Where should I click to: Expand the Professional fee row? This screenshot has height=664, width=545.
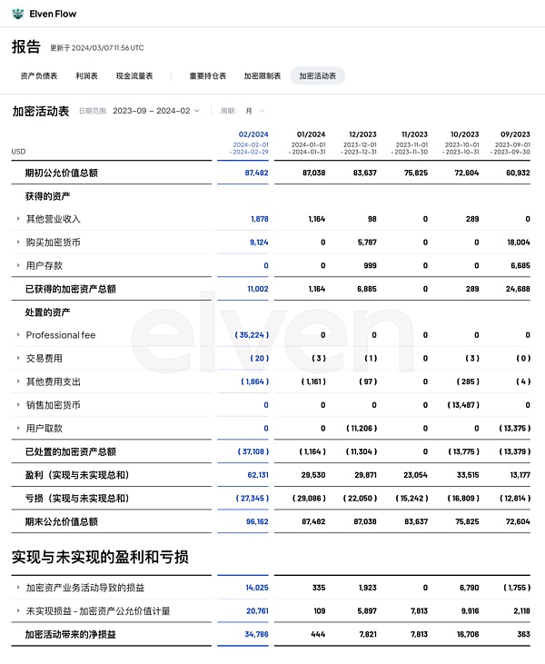point(18,335)
